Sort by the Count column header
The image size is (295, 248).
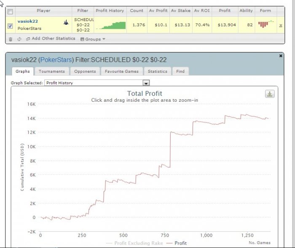[137, 11]
